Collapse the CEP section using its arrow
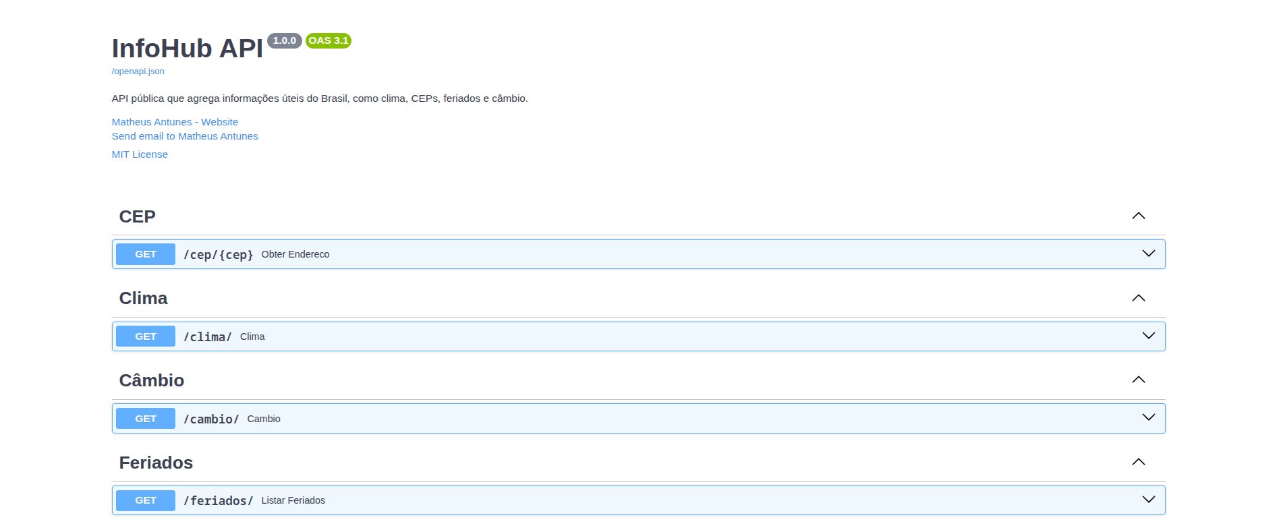The image size is (1277, 532). pyautogui.click(x=1138, y=216)
